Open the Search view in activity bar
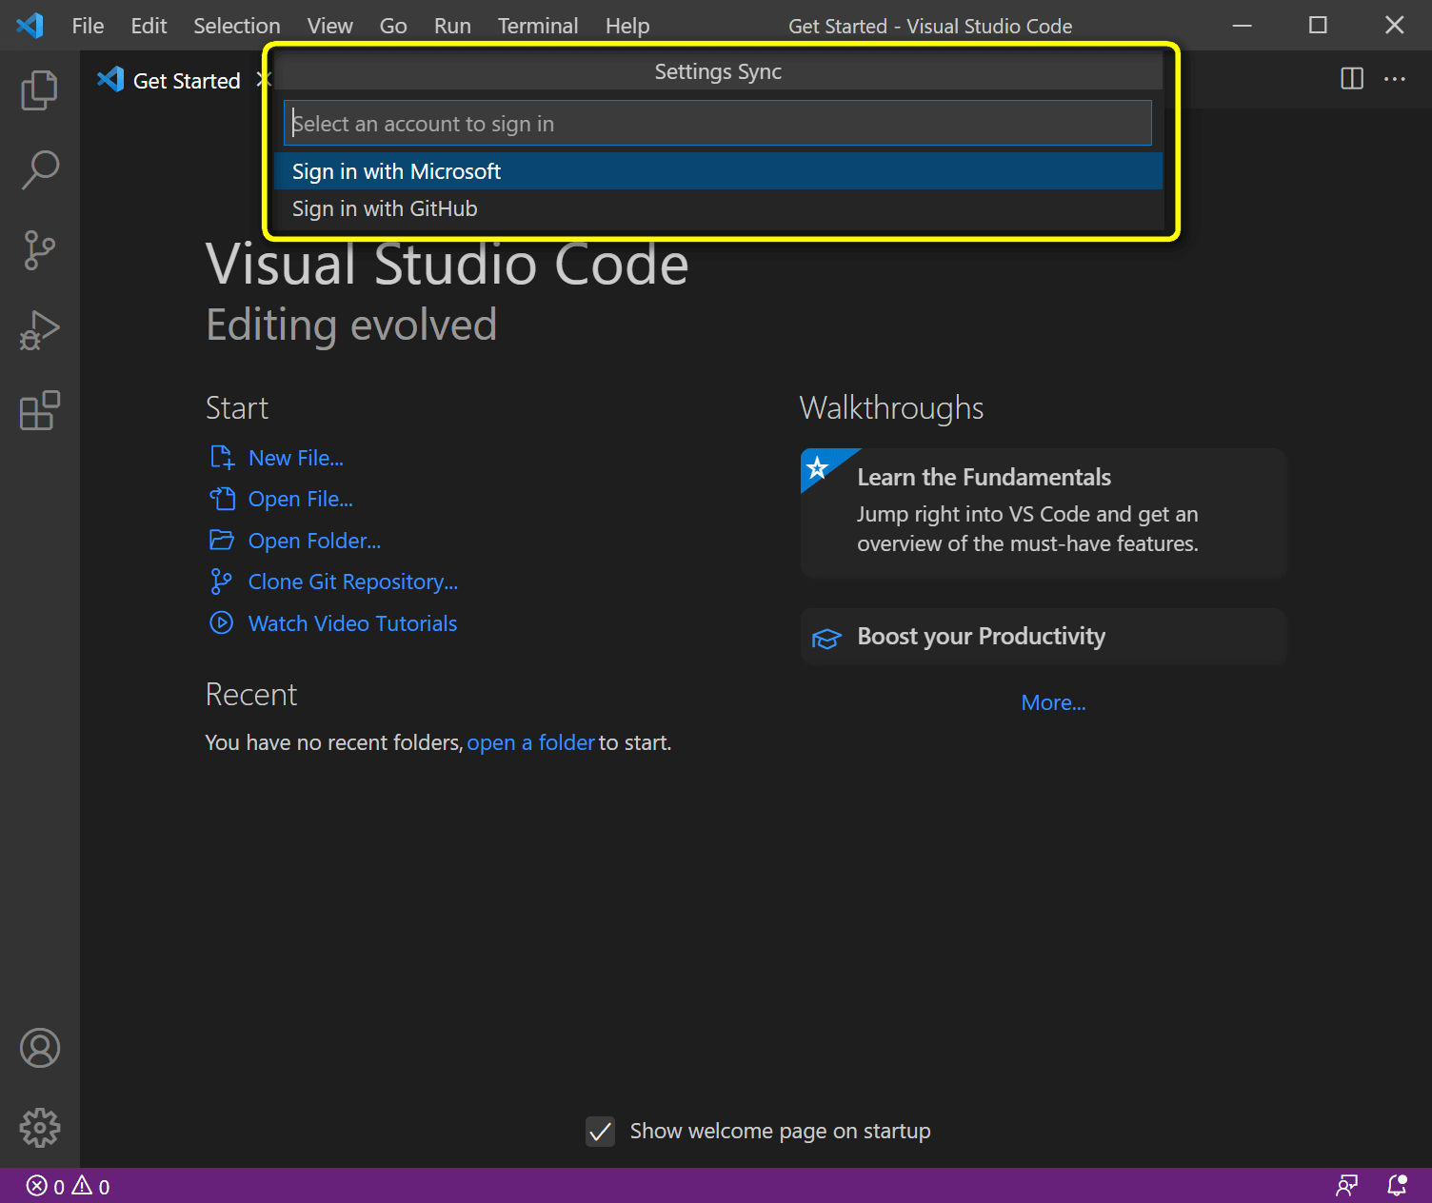1432x1203 pixels. (39, 170)
